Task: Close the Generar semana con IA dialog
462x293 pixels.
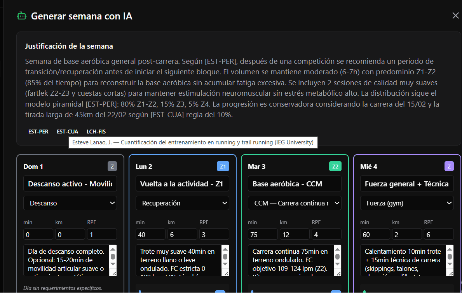Action: 455,16
